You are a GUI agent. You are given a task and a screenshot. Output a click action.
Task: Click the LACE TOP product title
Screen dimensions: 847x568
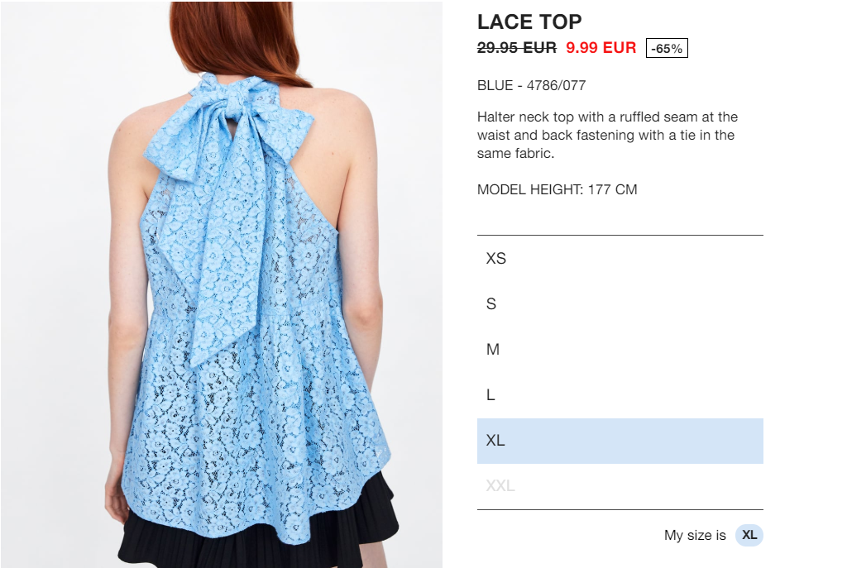click(x=529, y=21)
